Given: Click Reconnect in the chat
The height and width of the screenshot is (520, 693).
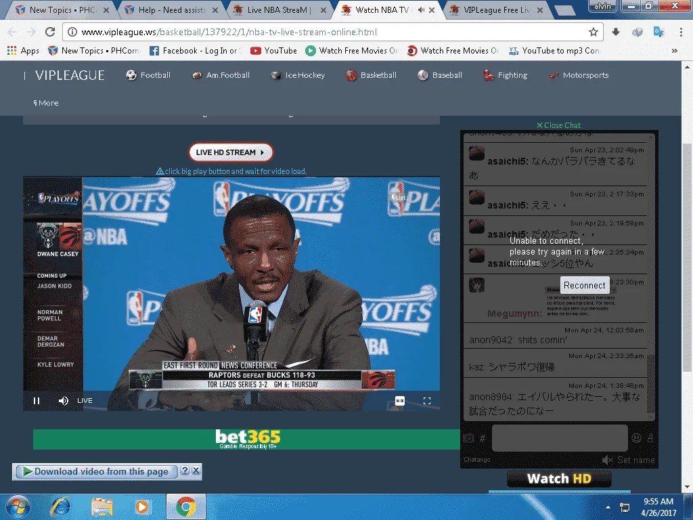Looking at the screenshot, I should (584, 285).
